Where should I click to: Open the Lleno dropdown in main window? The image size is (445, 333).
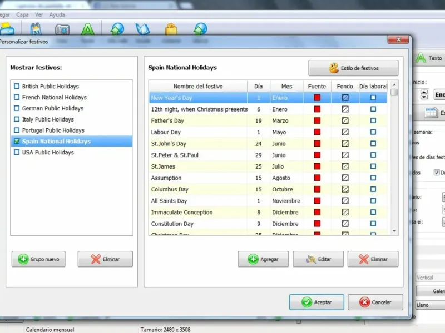pos(430,305)
